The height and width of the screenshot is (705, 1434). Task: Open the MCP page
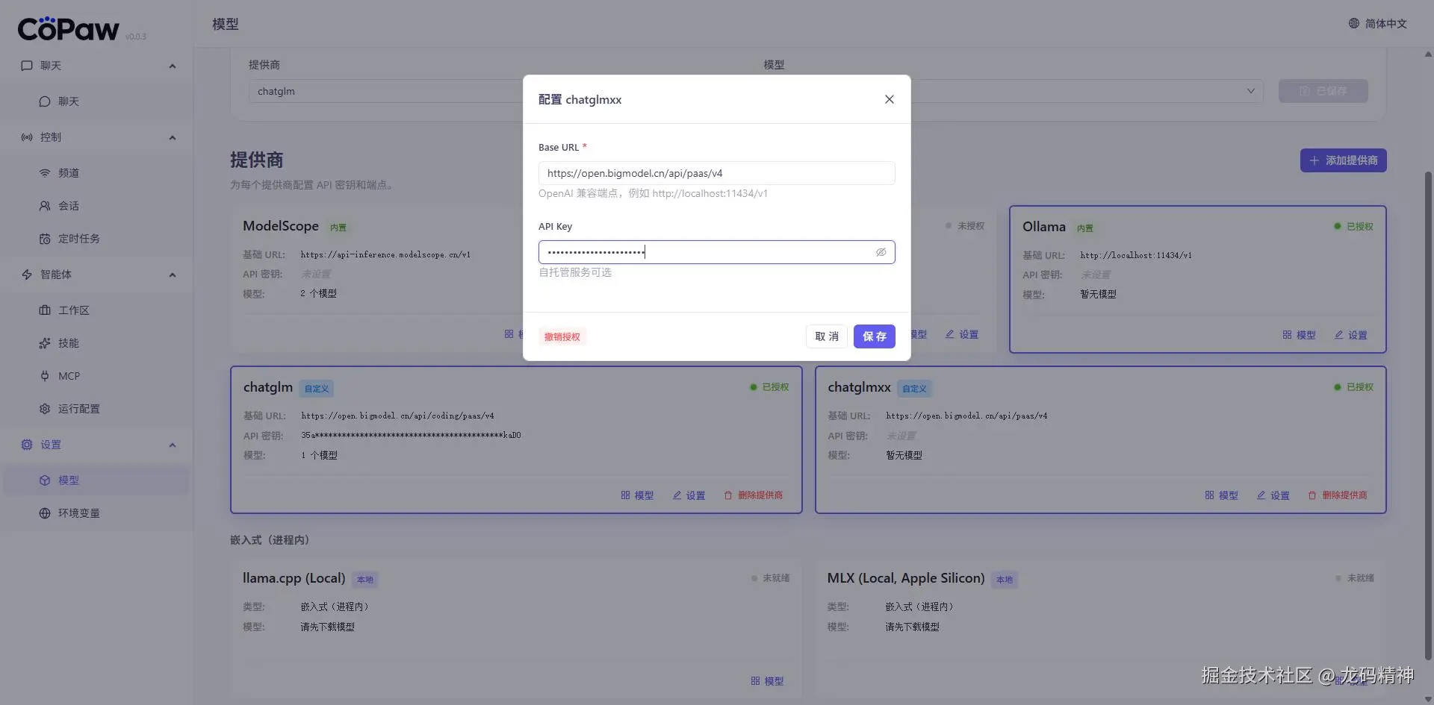tap(97, 376)
